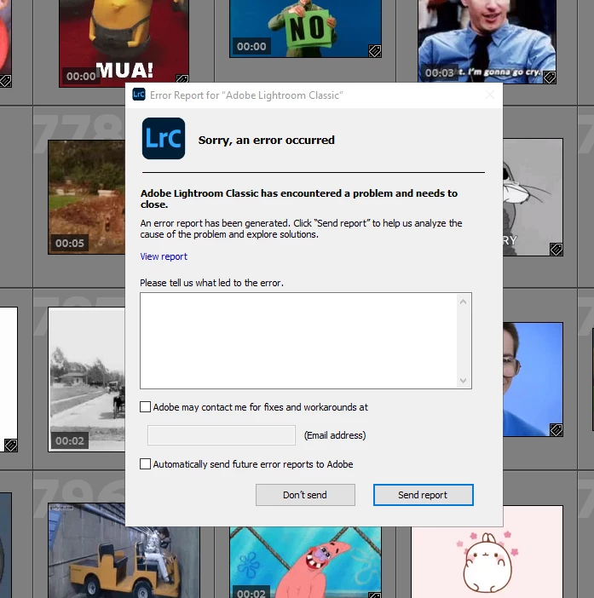Click "Please tell us what led" label

211,283
